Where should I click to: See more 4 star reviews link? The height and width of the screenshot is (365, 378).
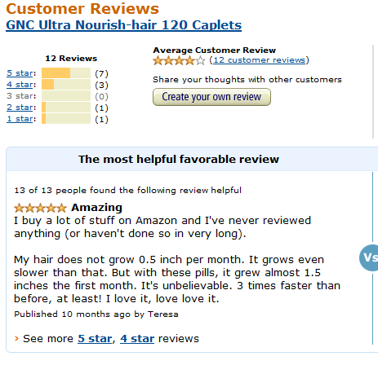pos(137,339)
